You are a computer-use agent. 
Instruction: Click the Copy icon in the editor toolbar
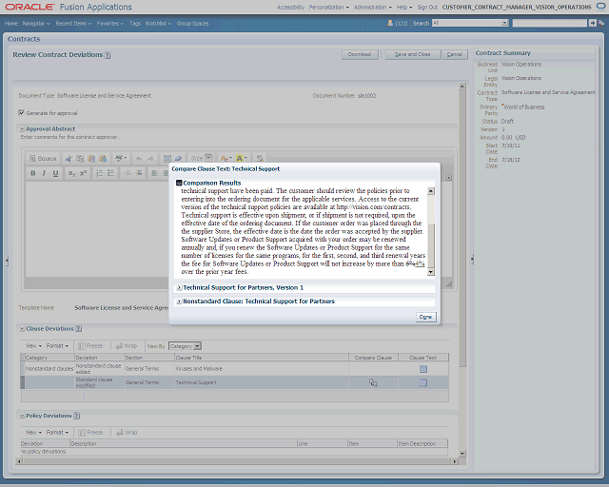[80, 159]
